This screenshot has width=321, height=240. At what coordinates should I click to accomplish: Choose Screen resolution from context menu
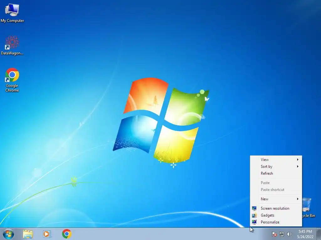click(276, 208)
